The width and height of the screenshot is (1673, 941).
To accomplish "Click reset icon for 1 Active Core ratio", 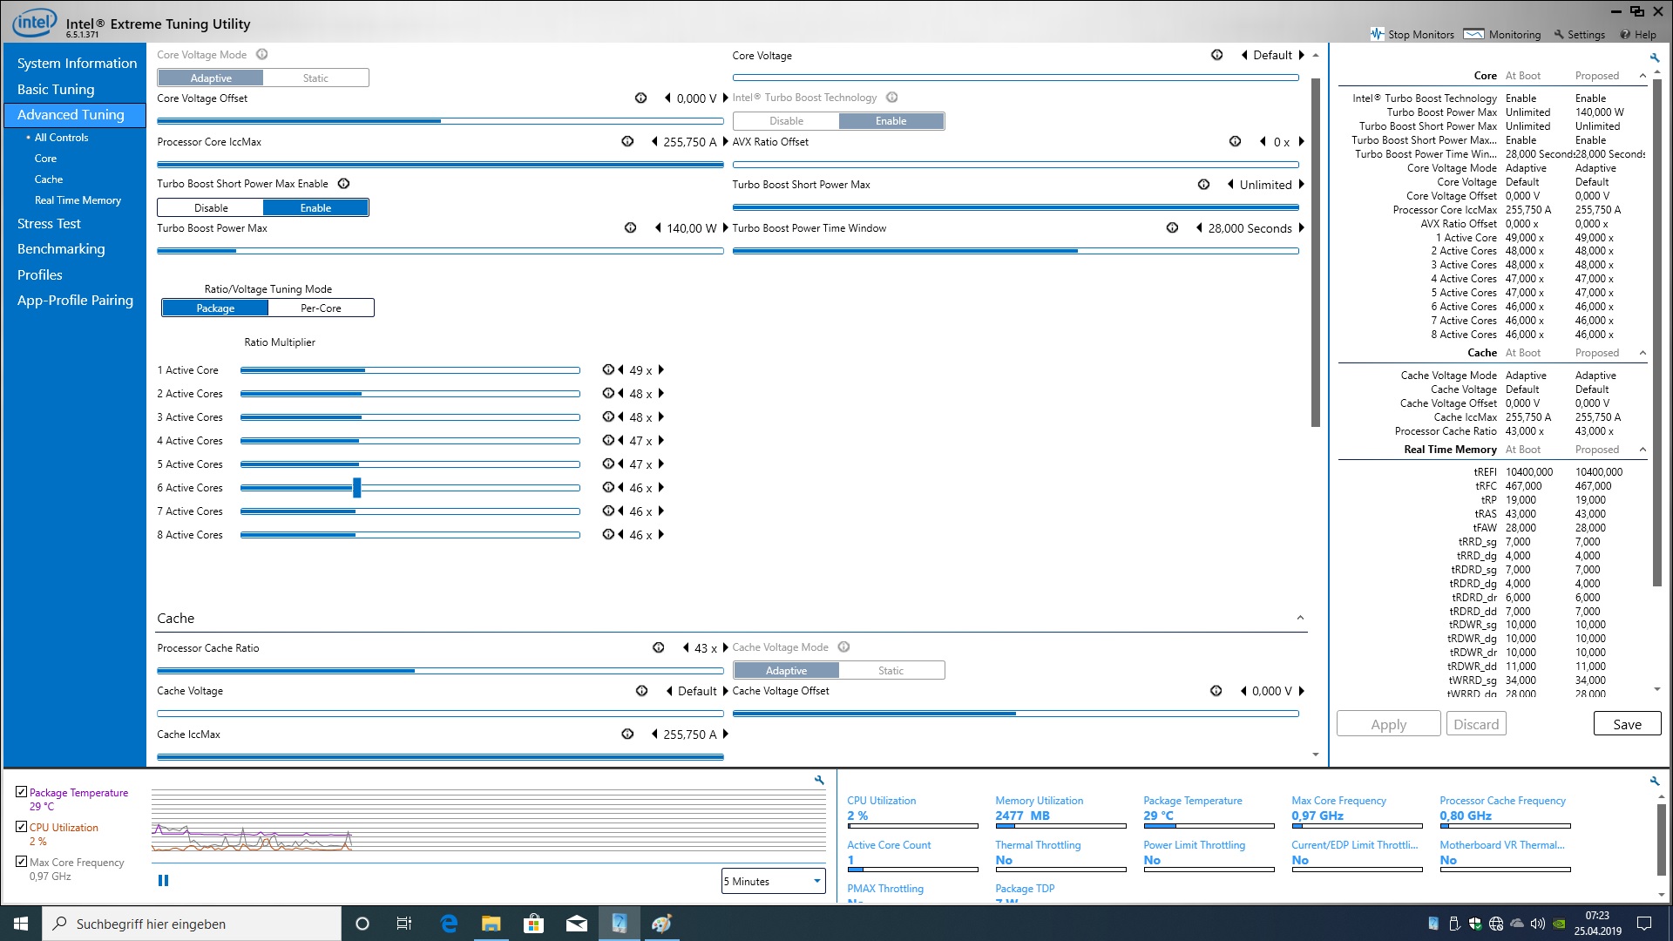I will (x=607, y=369).
